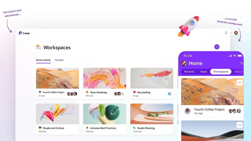The height and width of the screenshot is (141, 251).
Task: Tap the Ideas pill on mobile
Action: click(204, 72)
